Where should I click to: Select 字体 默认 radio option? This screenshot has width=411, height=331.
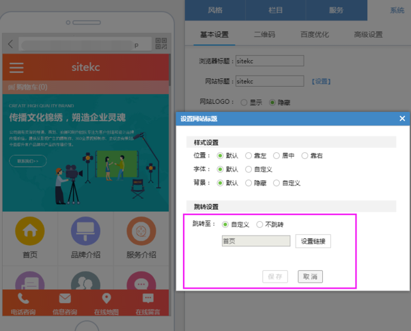pyautogui.click(x=220, y=169)
